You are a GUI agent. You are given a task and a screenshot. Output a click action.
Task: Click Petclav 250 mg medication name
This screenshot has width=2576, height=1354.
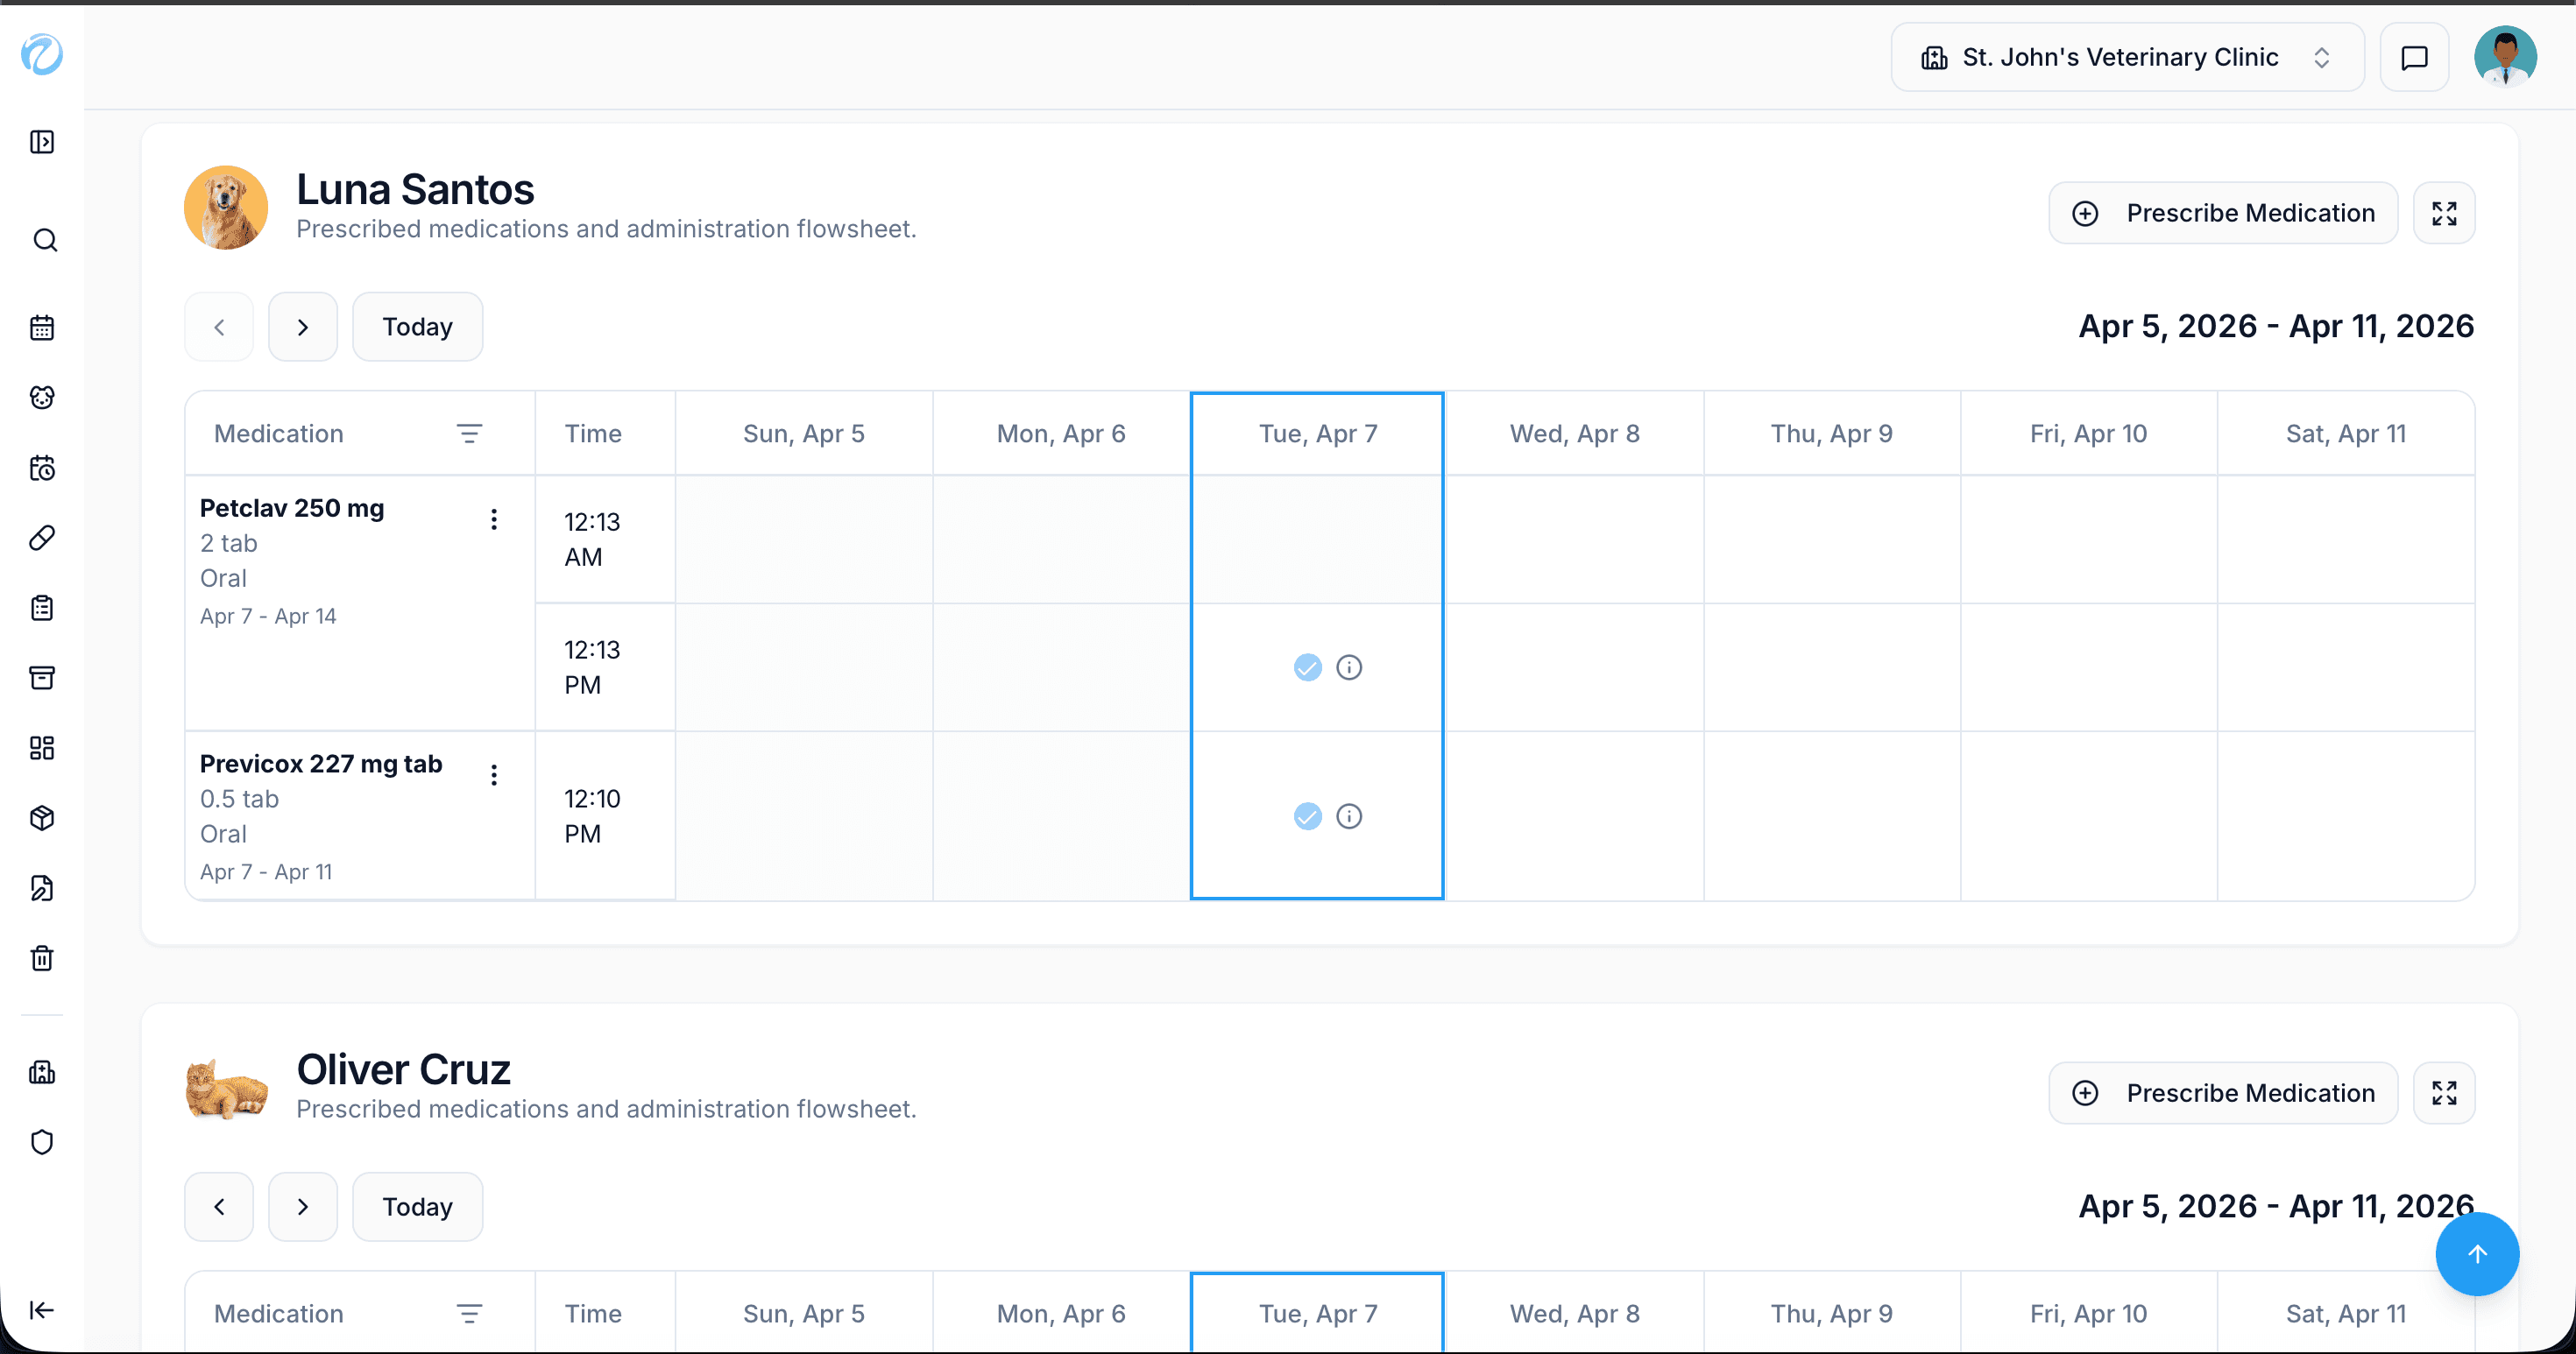coord(292,508)
